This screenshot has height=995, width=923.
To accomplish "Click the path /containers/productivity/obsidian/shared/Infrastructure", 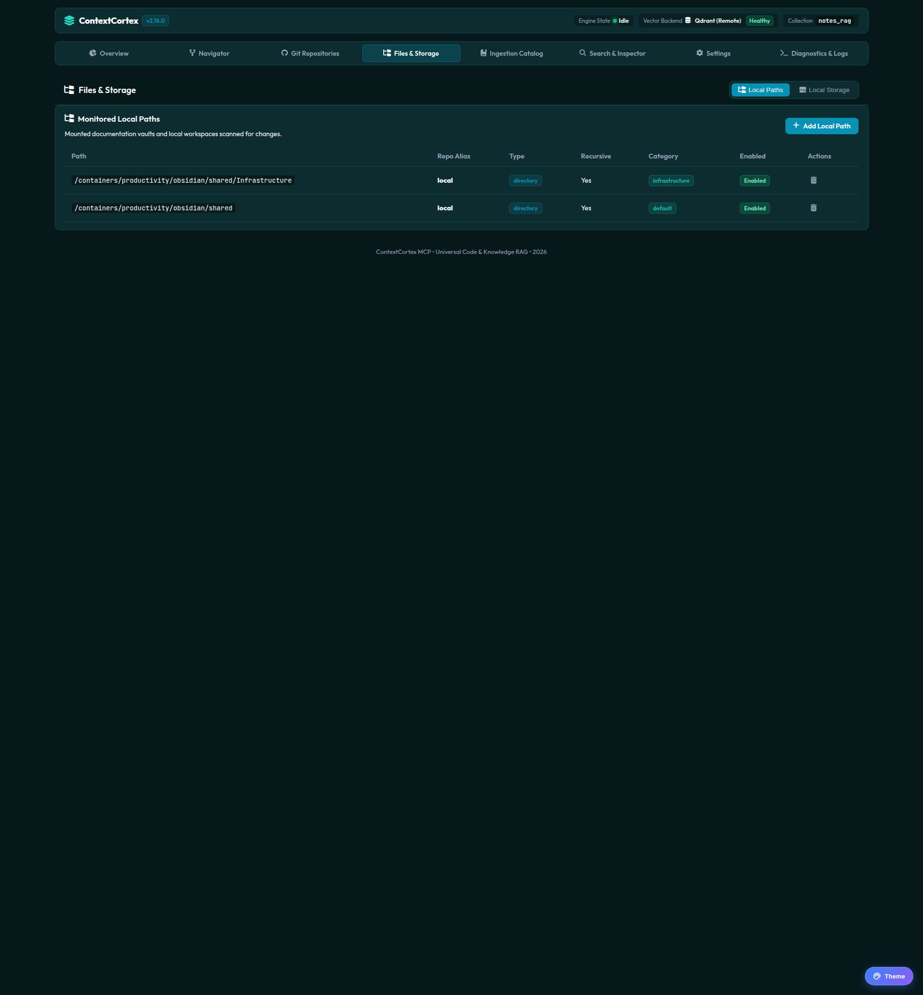I will (183, 180).
